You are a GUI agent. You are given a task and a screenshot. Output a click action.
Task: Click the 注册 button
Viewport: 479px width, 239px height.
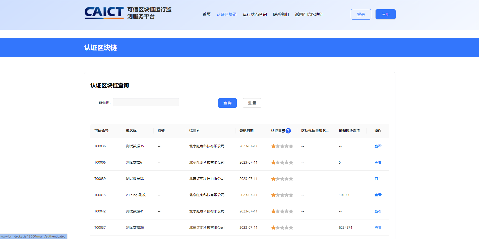385,14
